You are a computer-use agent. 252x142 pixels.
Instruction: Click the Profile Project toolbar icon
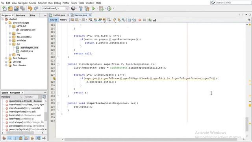pos(109,8)
